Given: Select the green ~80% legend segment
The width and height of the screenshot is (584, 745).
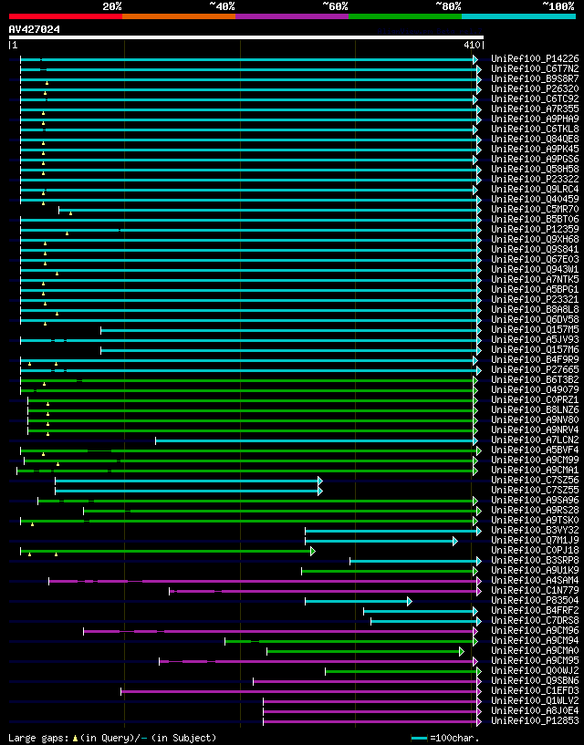Looking at the screenshot, I should [405, 16].
